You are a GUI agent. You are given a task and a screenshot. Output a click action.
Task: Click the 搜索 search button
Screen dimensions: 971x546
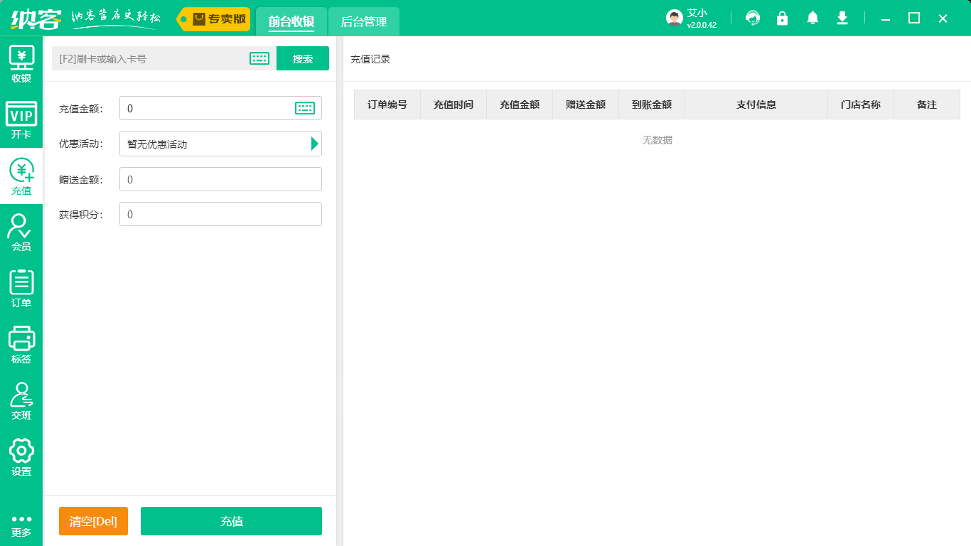pos(303,59)
